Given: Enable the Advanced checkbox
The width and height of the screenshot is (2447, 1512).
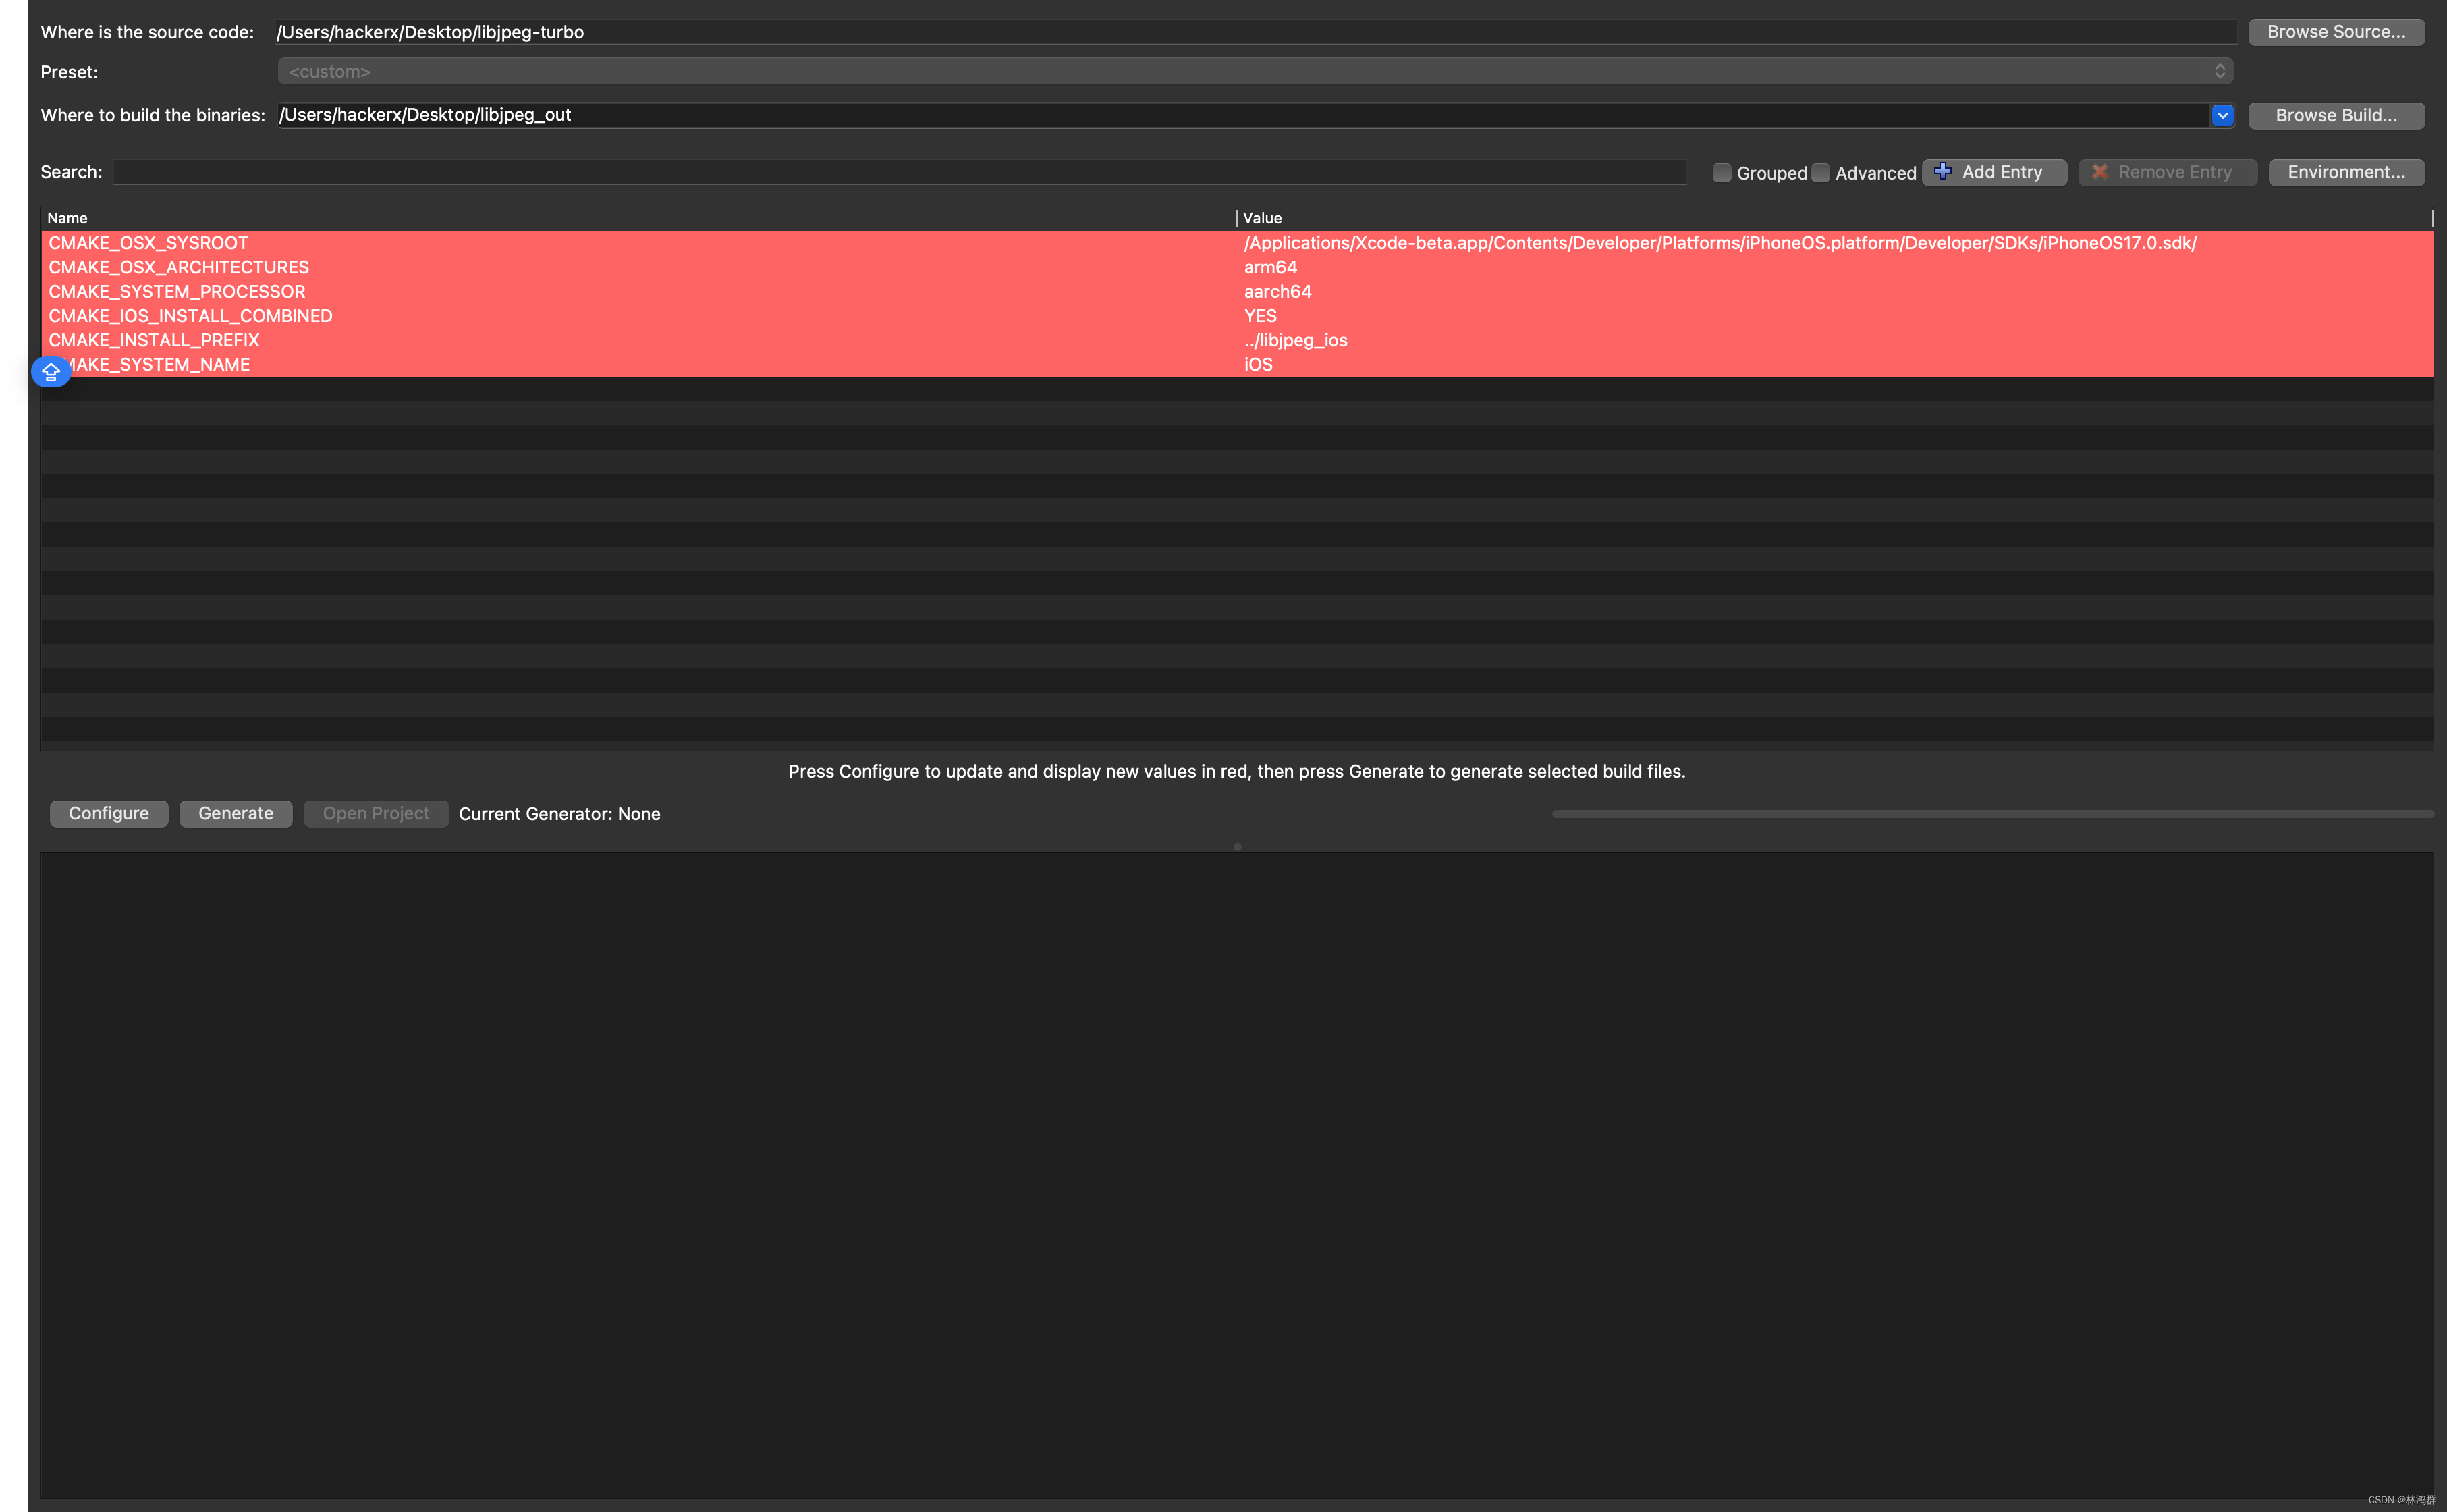Looking at the screenshot, I should 1820,173.
